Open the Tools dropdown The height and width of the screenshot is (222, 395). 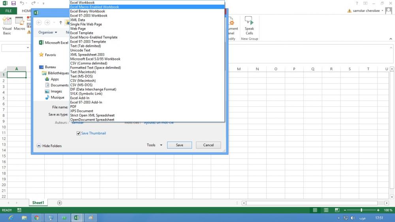pos(154,145)
